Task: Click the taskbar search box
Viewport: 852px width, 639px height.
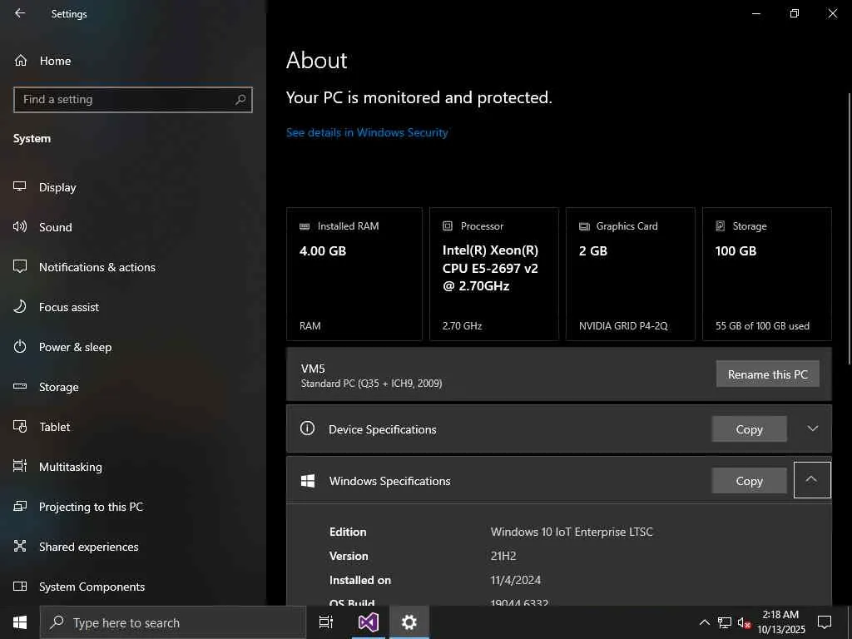Action: click(x=173, y=622)
